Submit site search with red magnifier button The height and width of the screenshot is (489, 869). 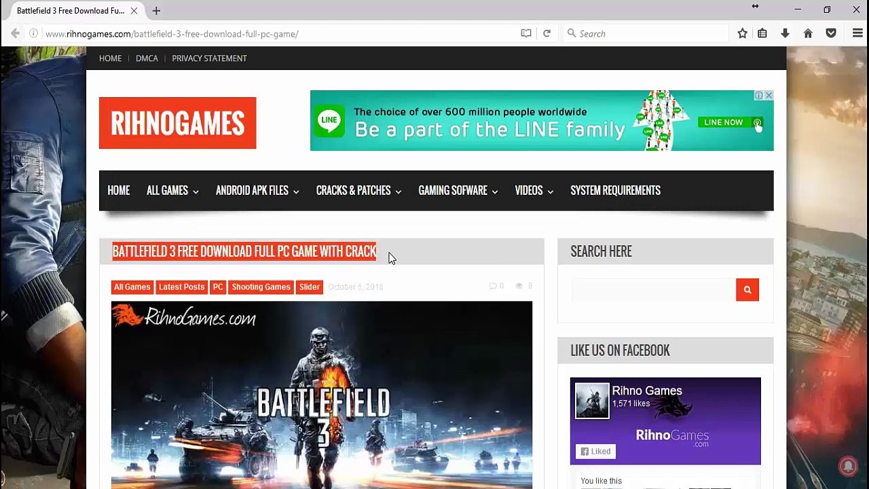(x=747, y=290)
